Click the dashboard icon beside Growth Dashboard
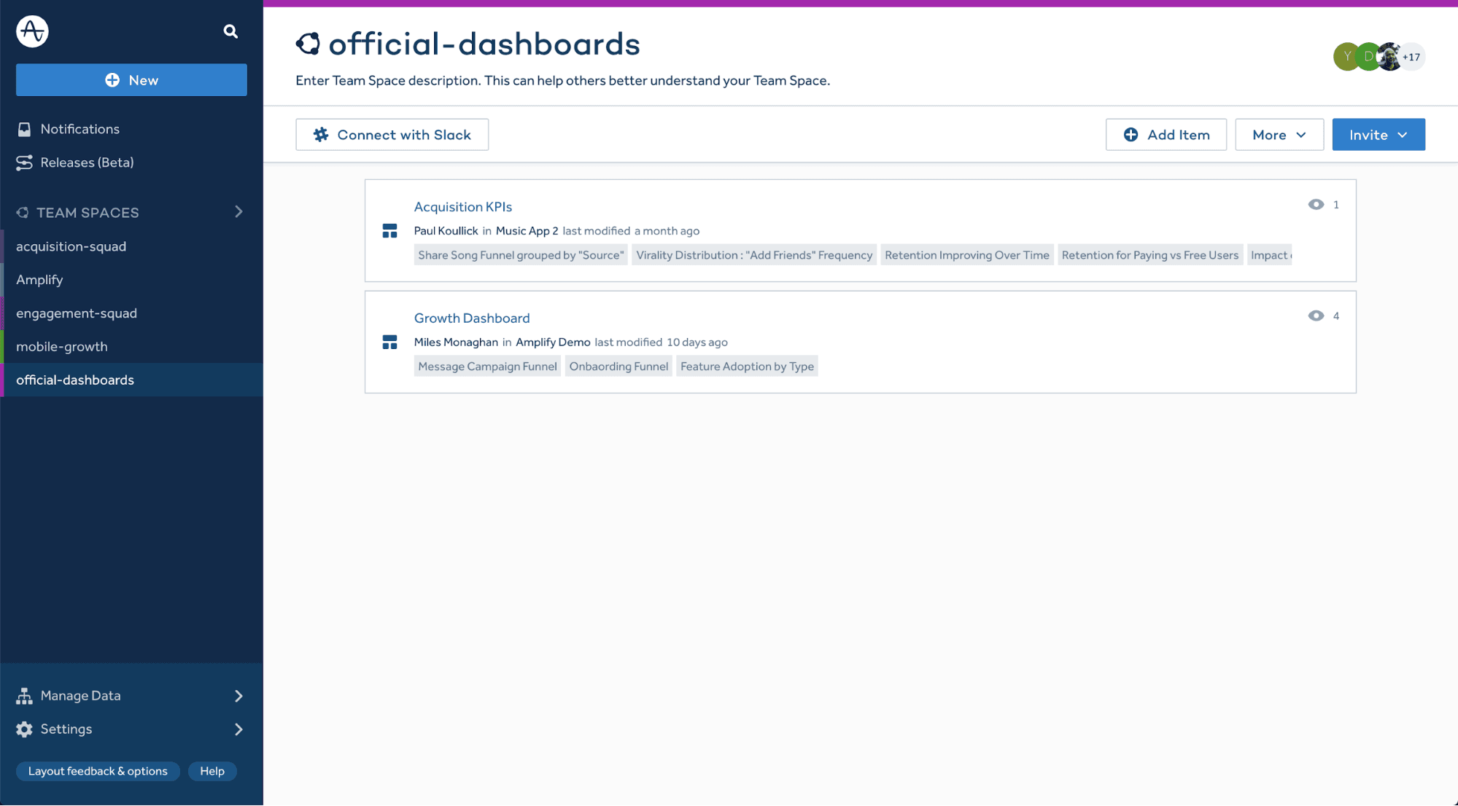Image resolution: width=1458 pixels, height=806 pixels. 389,342
